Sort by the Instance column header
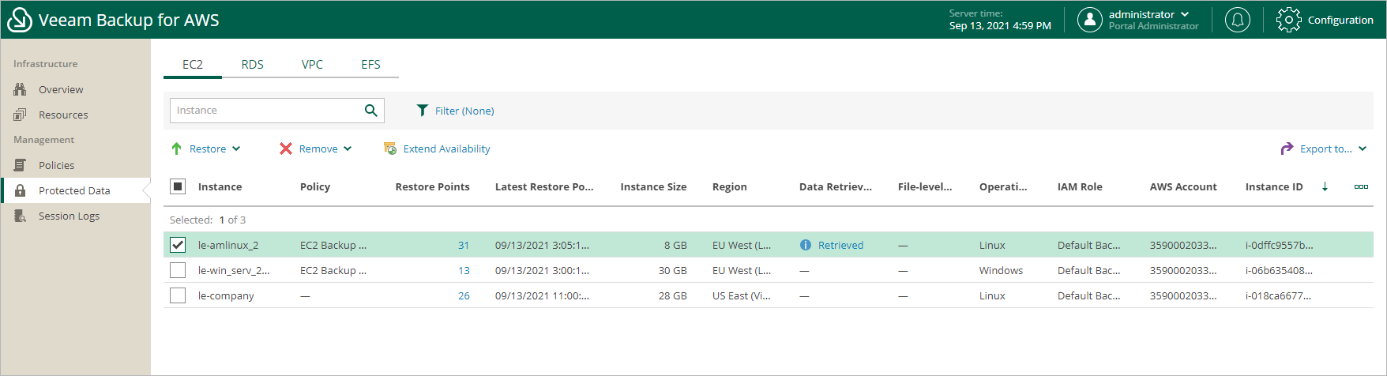The height and width of the screenshot is (376, 1387). coord(220,186)
